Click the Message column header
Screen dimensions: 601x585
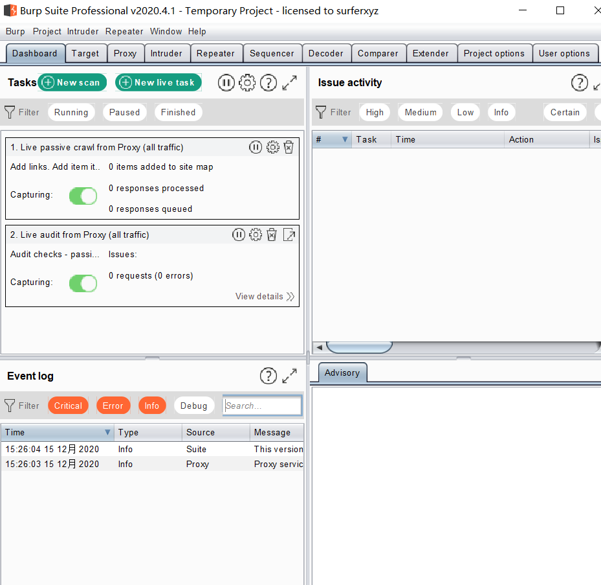click(277, 432)
